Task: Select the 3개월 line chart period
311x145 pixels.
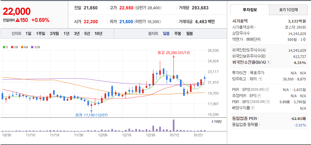Action: coord(54,33)
